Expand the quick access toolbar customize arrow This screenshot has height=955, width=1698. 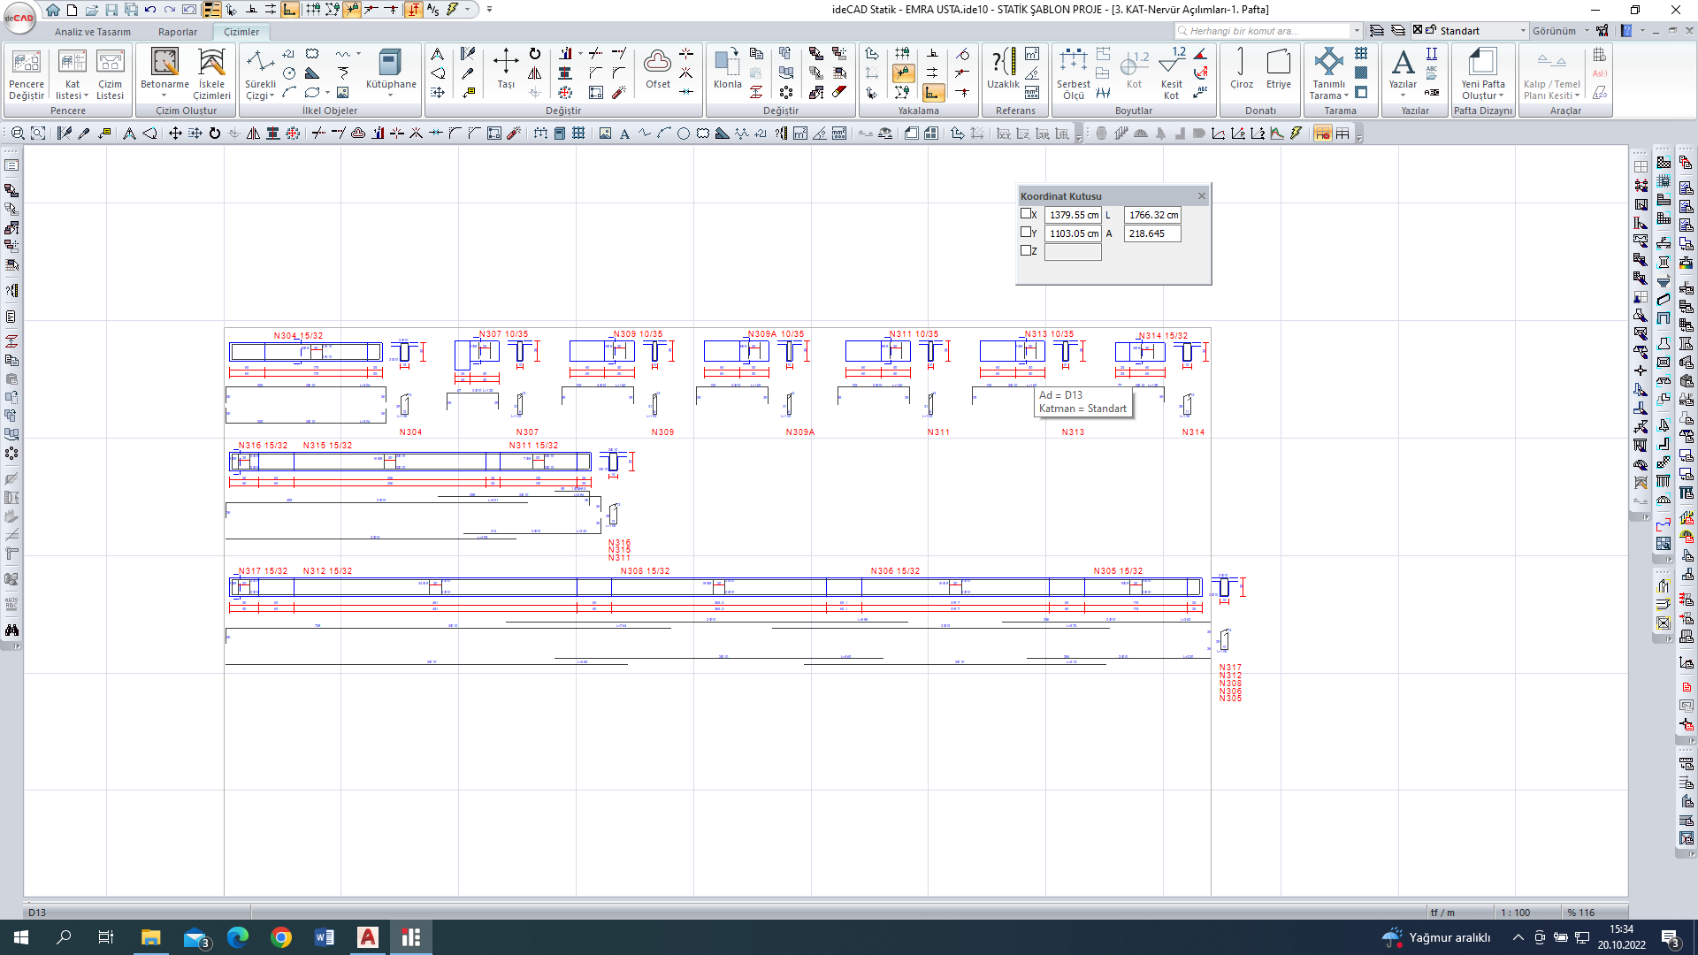click(489, 10)
